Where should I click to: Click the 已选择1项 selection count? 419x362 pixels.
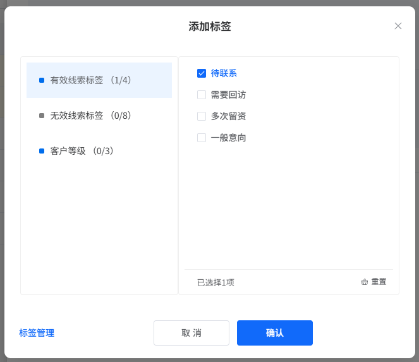216,282
